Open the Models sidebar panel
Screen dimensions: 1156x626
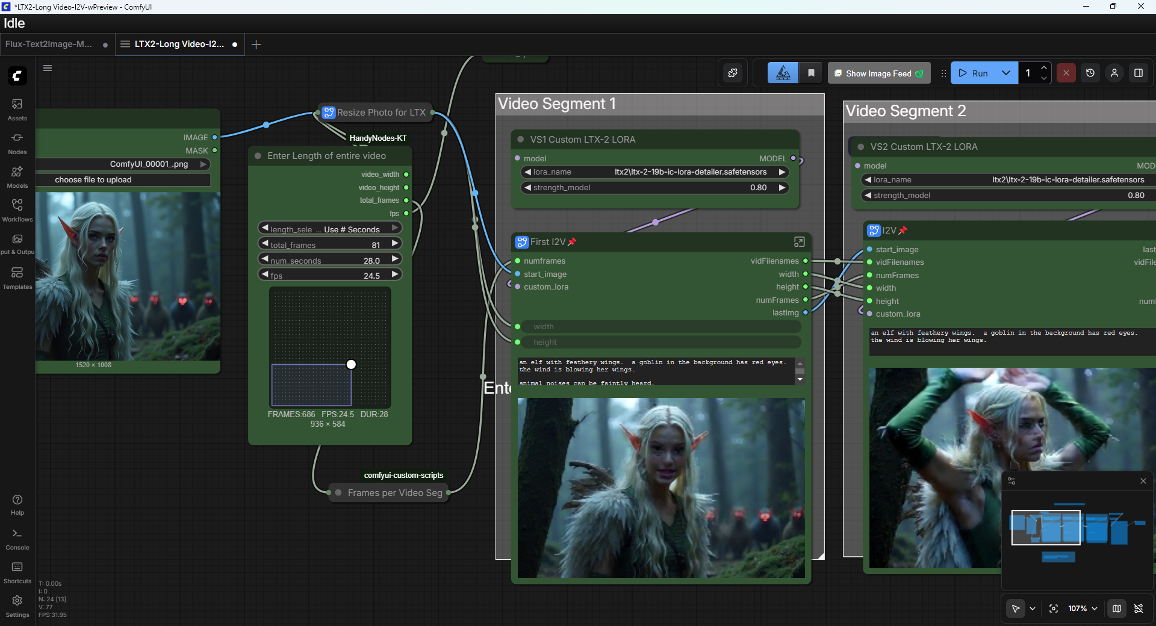[17, 177]
